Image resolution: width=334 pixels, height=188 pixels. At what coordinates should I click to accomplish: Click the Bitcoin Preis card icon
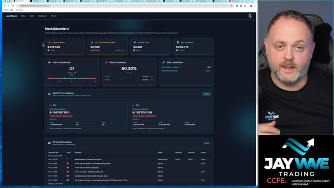[x=50, y=43]
